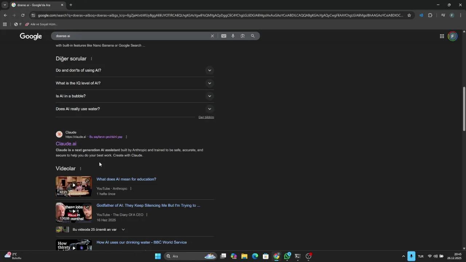
Task: Open the 'Aile ve Sosyal Hizm...' bookmark
Action: coord(41,24)
